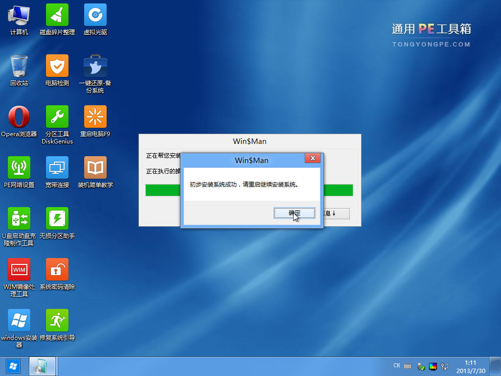Open 系统密码清除 lock icon
This screenshot has width=501, height=376.
coord(57,274)
